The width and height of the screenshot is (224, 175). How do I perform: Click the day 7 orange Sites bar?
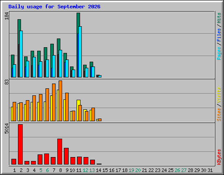[54, 102]
